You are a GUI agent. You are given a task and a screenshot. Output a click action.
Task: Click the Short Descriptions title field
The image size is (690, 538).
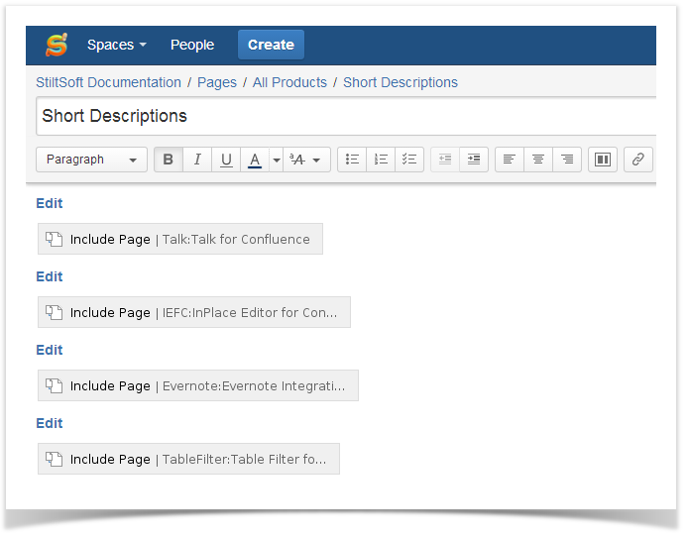click(346, 116)
